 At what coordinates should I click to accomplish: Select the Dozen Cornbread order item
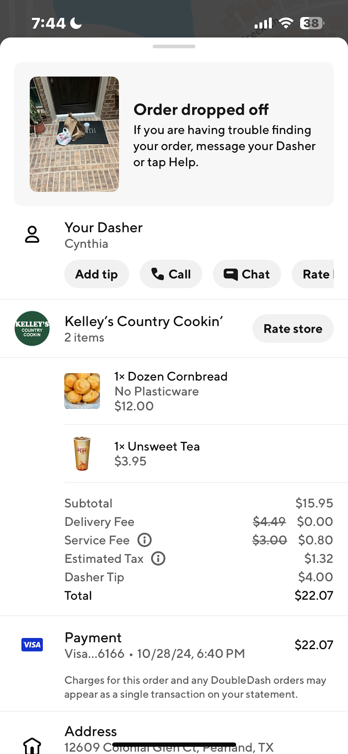point(171,377)
